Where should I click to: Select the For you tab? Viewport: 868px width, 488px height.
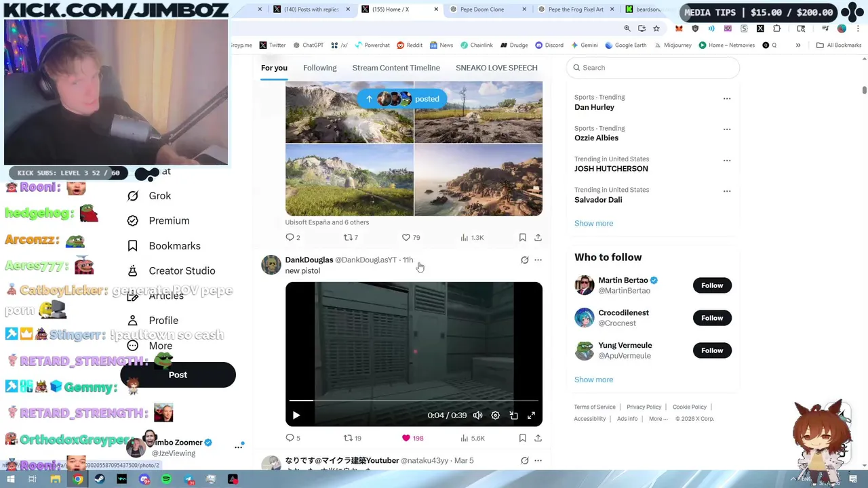[274, 68]
